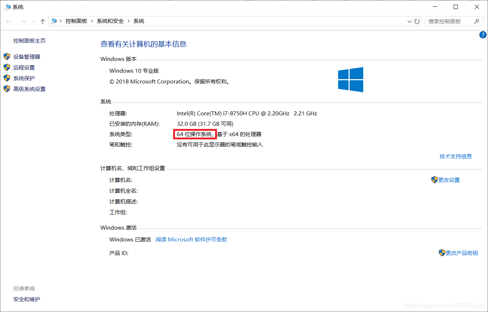Image resolution: width=488 pixels, height=312 pixels.
Task: Go up one level with up arrow
Action: [43, 21]
